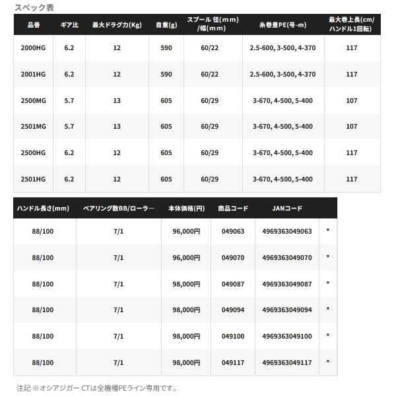
Task: Select product code 049117
Action: 233,362
